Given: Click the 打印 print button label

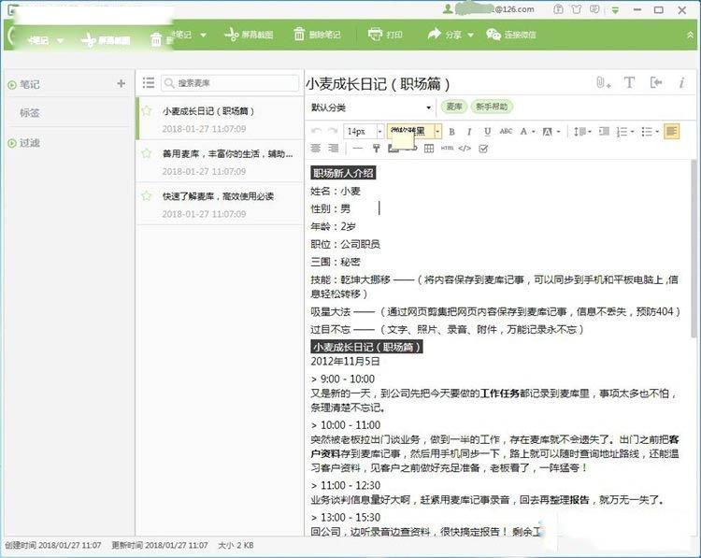Looking at the screenshot, I should [x=393, y=35].
